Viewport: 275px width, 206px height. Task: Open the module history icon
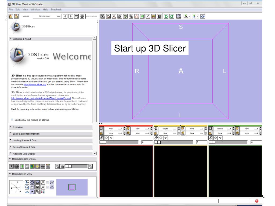tap(76, 16)
